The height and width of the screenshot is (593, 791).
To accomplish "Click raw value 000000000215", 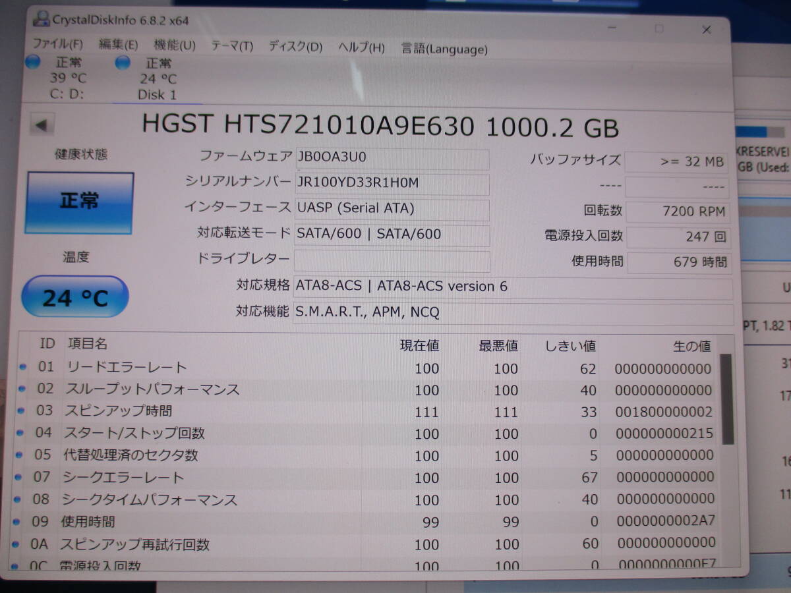I will pyautogui.click(x=665, y=434).
